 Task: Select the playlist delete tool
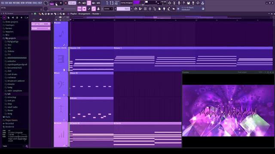coord(46,14)
